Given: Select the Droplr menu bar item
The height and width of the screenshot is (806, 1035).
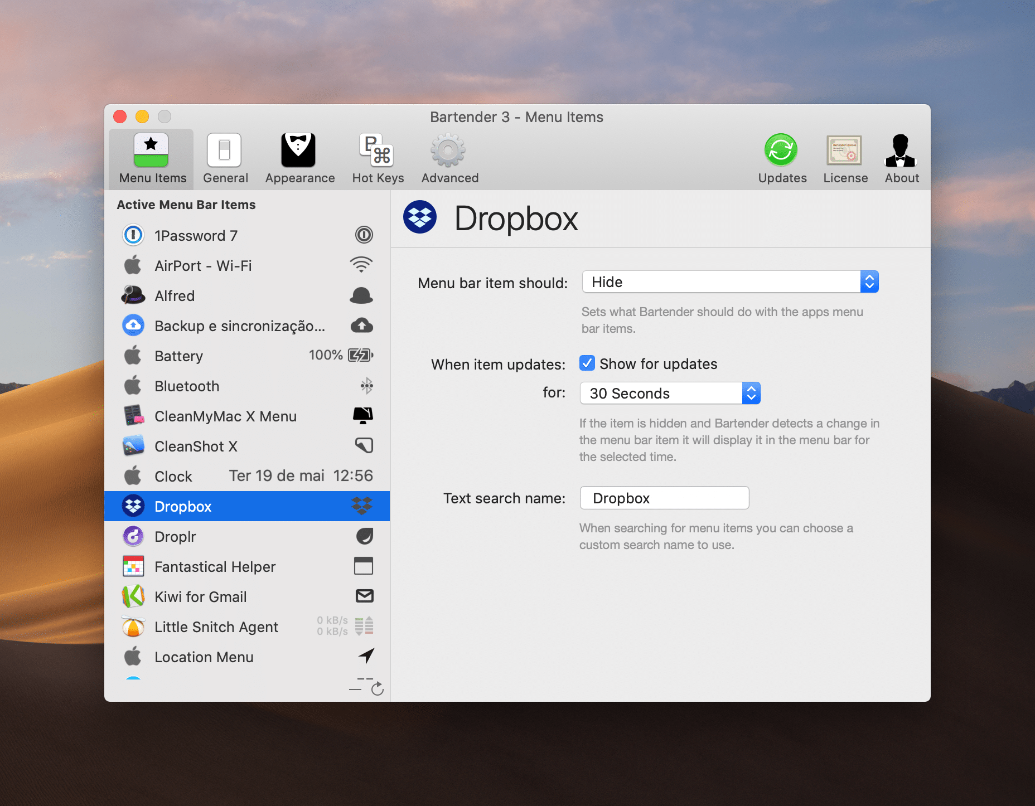Looking at the screenshot, I should (x=176, y=536).
